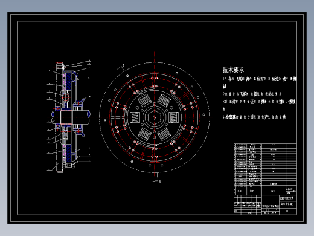Click the outer bolt hole left of disc

(104, 120)
